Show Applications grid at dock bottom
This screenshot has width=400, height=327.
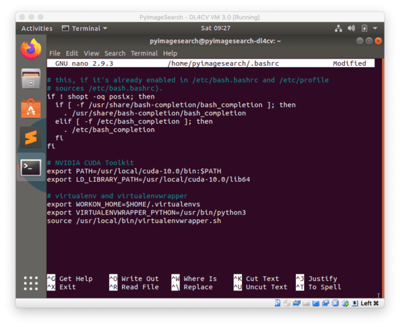tap(31, 283)
